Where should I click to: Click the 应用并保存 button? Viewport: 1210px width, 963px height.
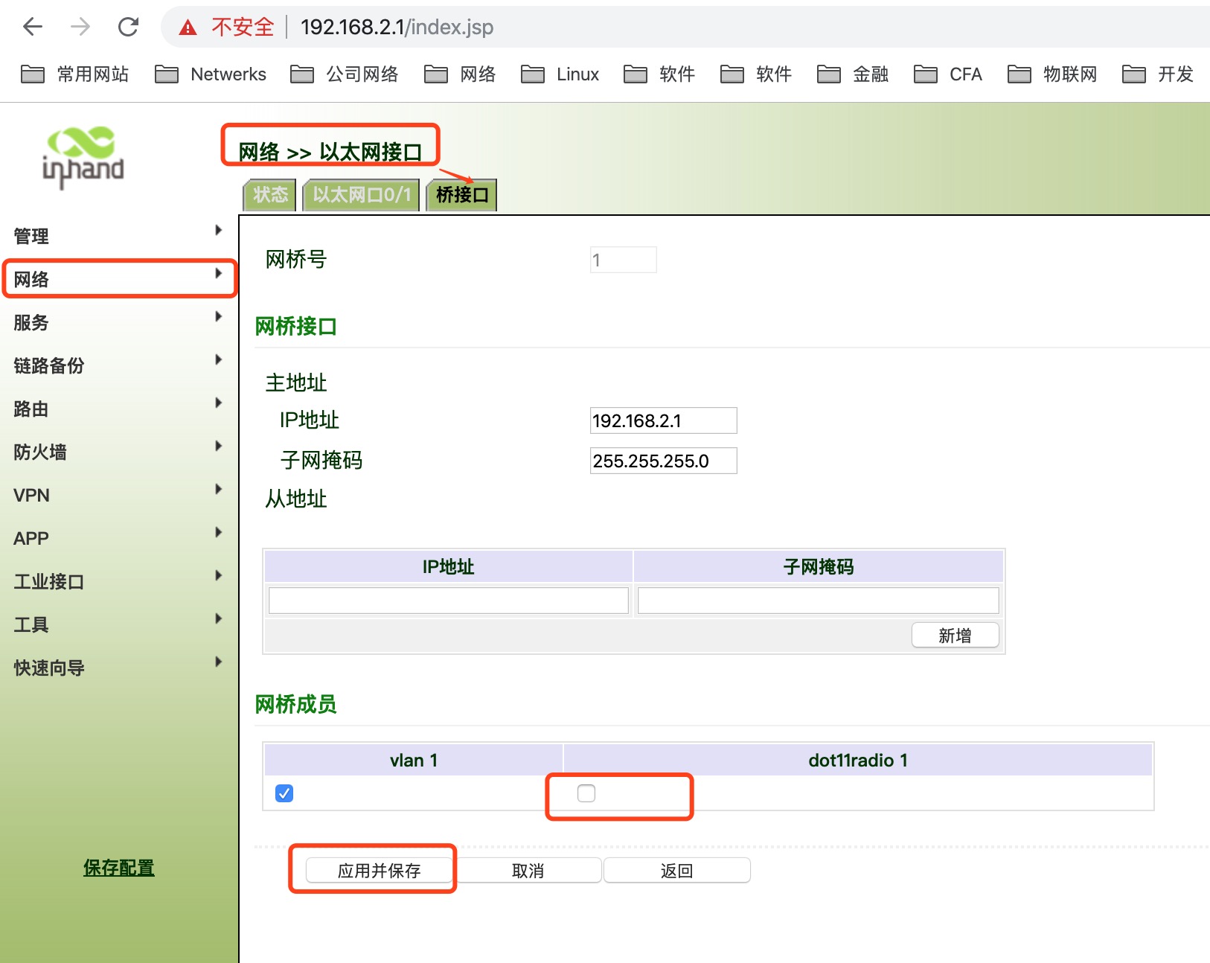(379, 870)
